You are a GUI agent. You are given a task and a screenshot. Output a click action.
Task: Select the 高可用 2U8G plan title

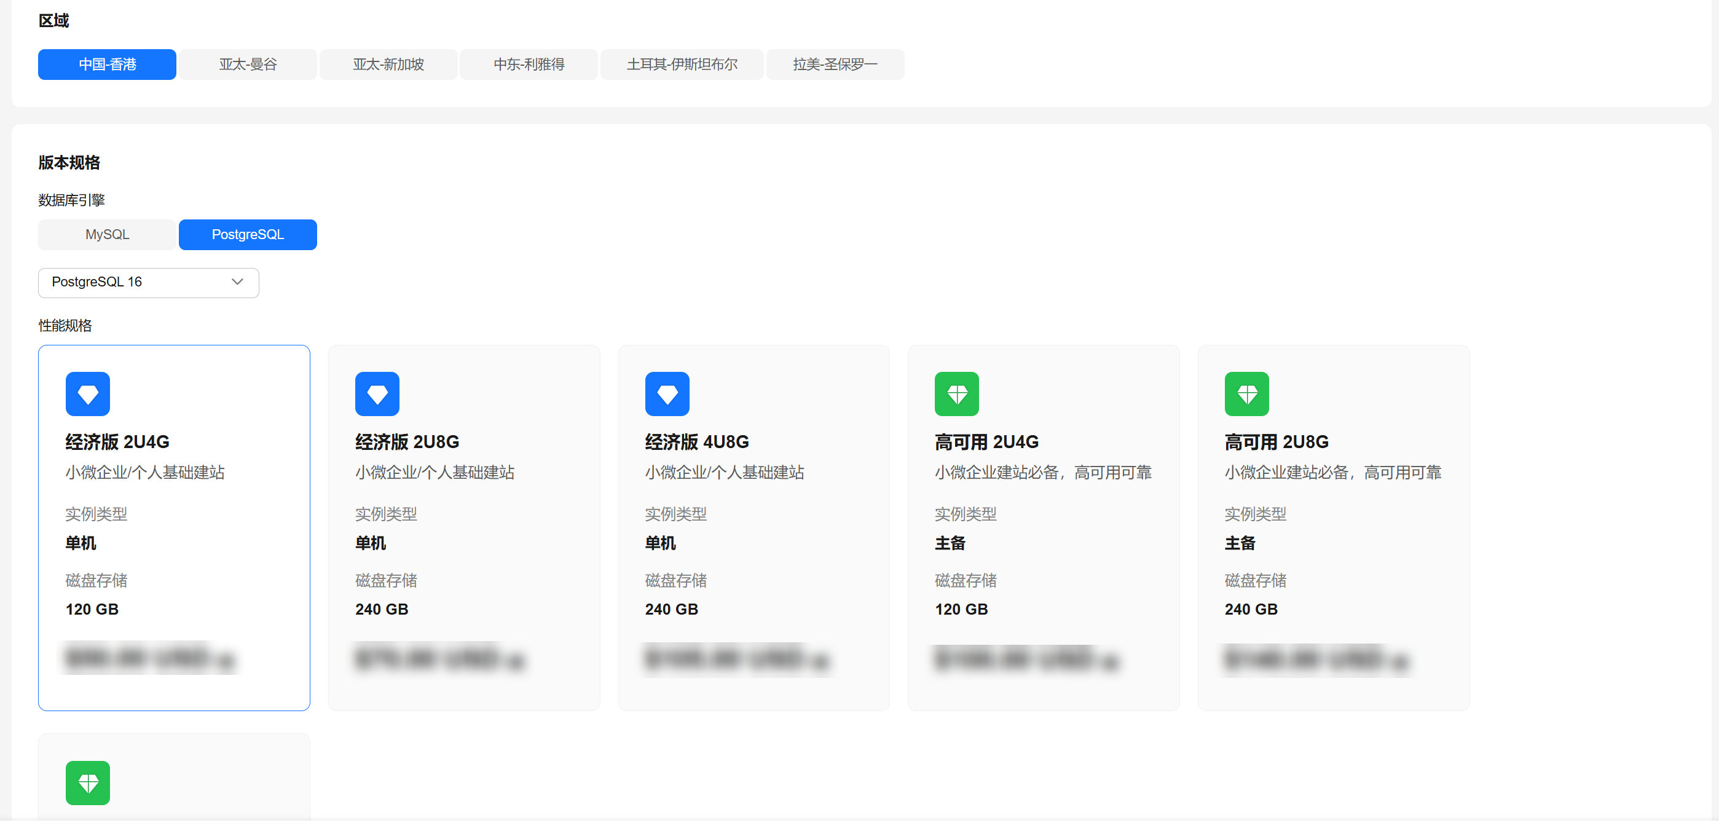pos(1276,442)
